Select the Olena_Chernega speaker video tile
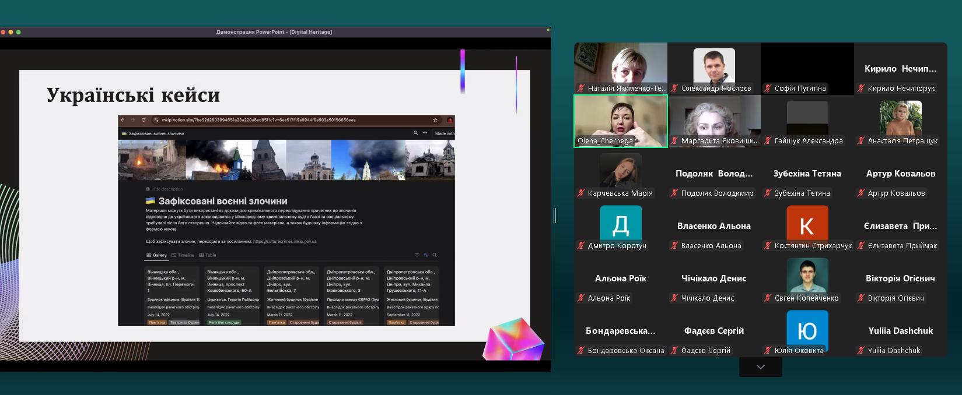 pos(621,121)
